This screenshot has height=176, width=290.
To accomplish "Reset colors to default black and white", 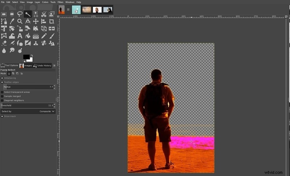I will (x=24, y=61).
